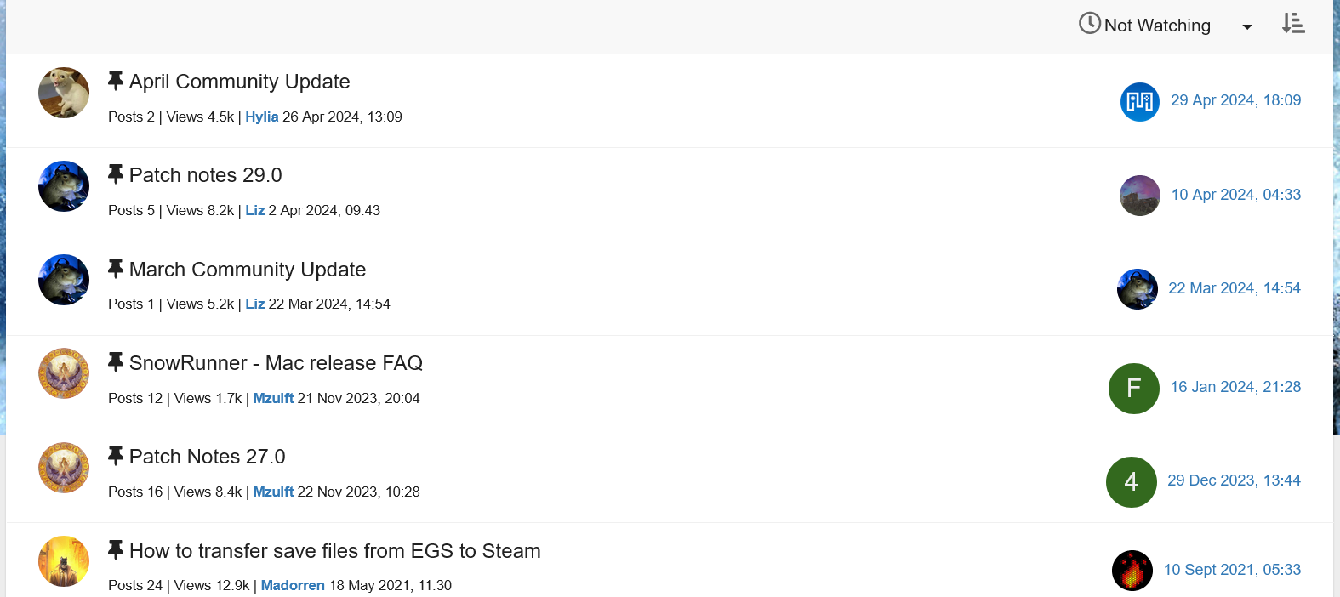The width and height of the screenshot is (1340, 597).
Task: Open SnowRunner - Mac release FAQ topic
Action: point(276,363)
